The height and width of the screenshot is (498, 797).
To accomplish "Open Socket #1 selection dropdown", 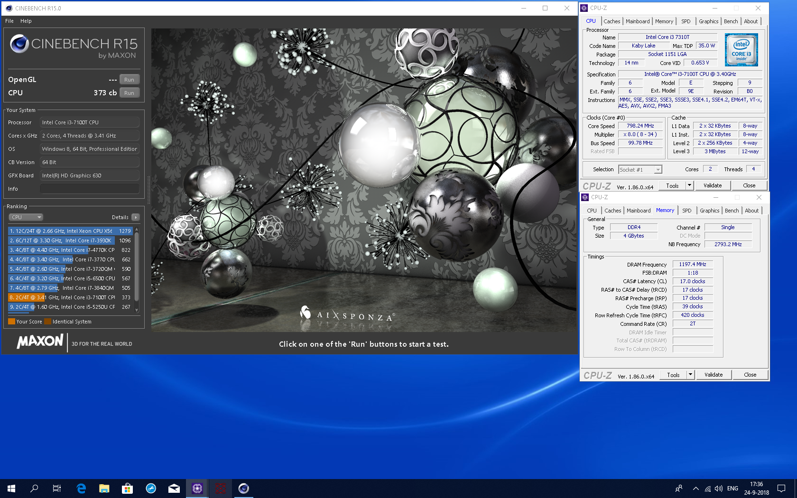I will point(640,169).
